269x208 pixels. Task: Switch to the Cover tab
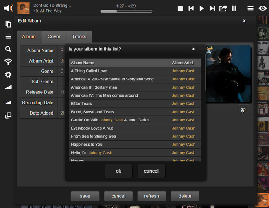pyautogui.click(x=54, y=37)
